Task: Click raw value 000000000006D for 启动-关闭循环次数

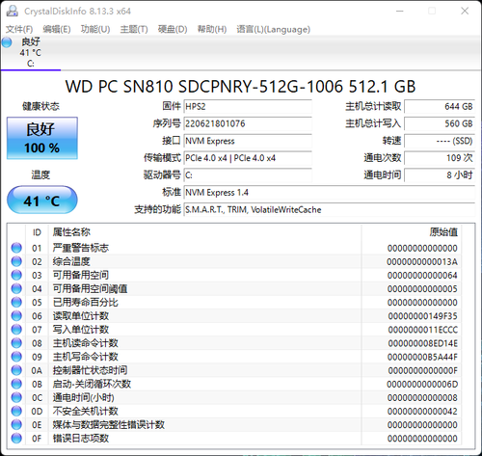Action: coord(422,384)
